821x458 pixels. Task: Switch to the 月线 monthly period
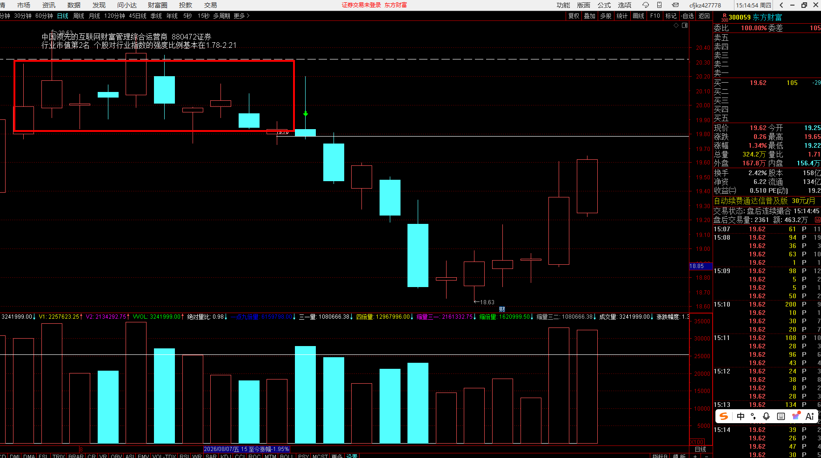[94, 16]
